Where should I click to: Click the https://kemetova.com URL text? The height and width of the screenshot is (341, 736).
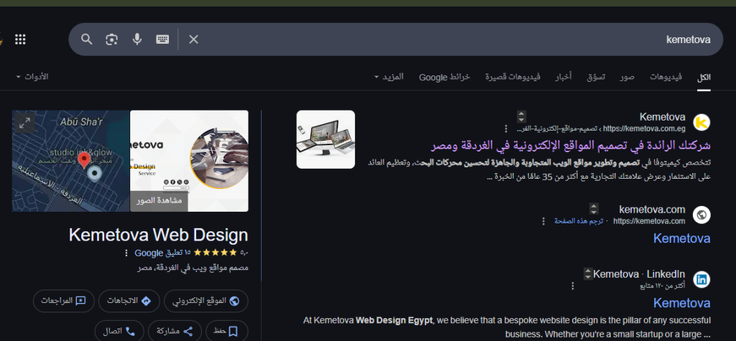[649, 221]
